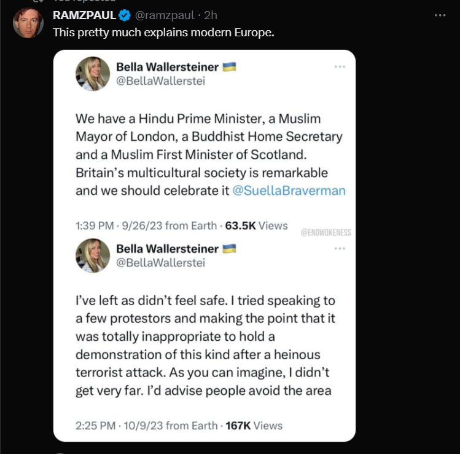Click the blue verified badge beside RAMZPAUL
460x454 pixels.
[x=124, y=15]
